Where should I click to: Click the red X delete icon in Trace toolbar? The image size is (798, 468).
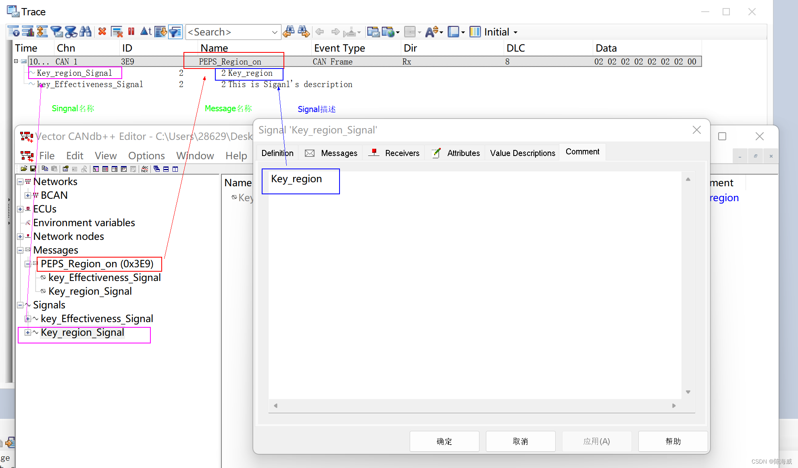tap(102, 31)
